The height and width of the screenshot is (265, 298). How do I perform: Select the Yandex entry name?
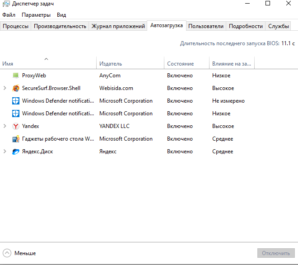point(30,126)
